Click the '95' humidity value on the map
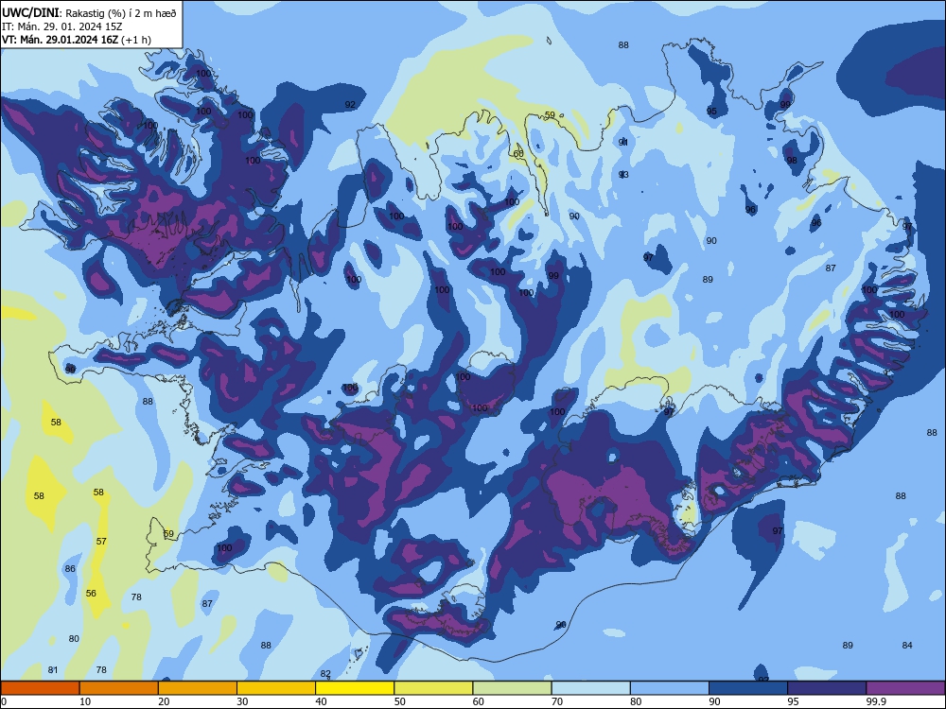946x709 pixels. pyautogui.click(x=712, y=111)
